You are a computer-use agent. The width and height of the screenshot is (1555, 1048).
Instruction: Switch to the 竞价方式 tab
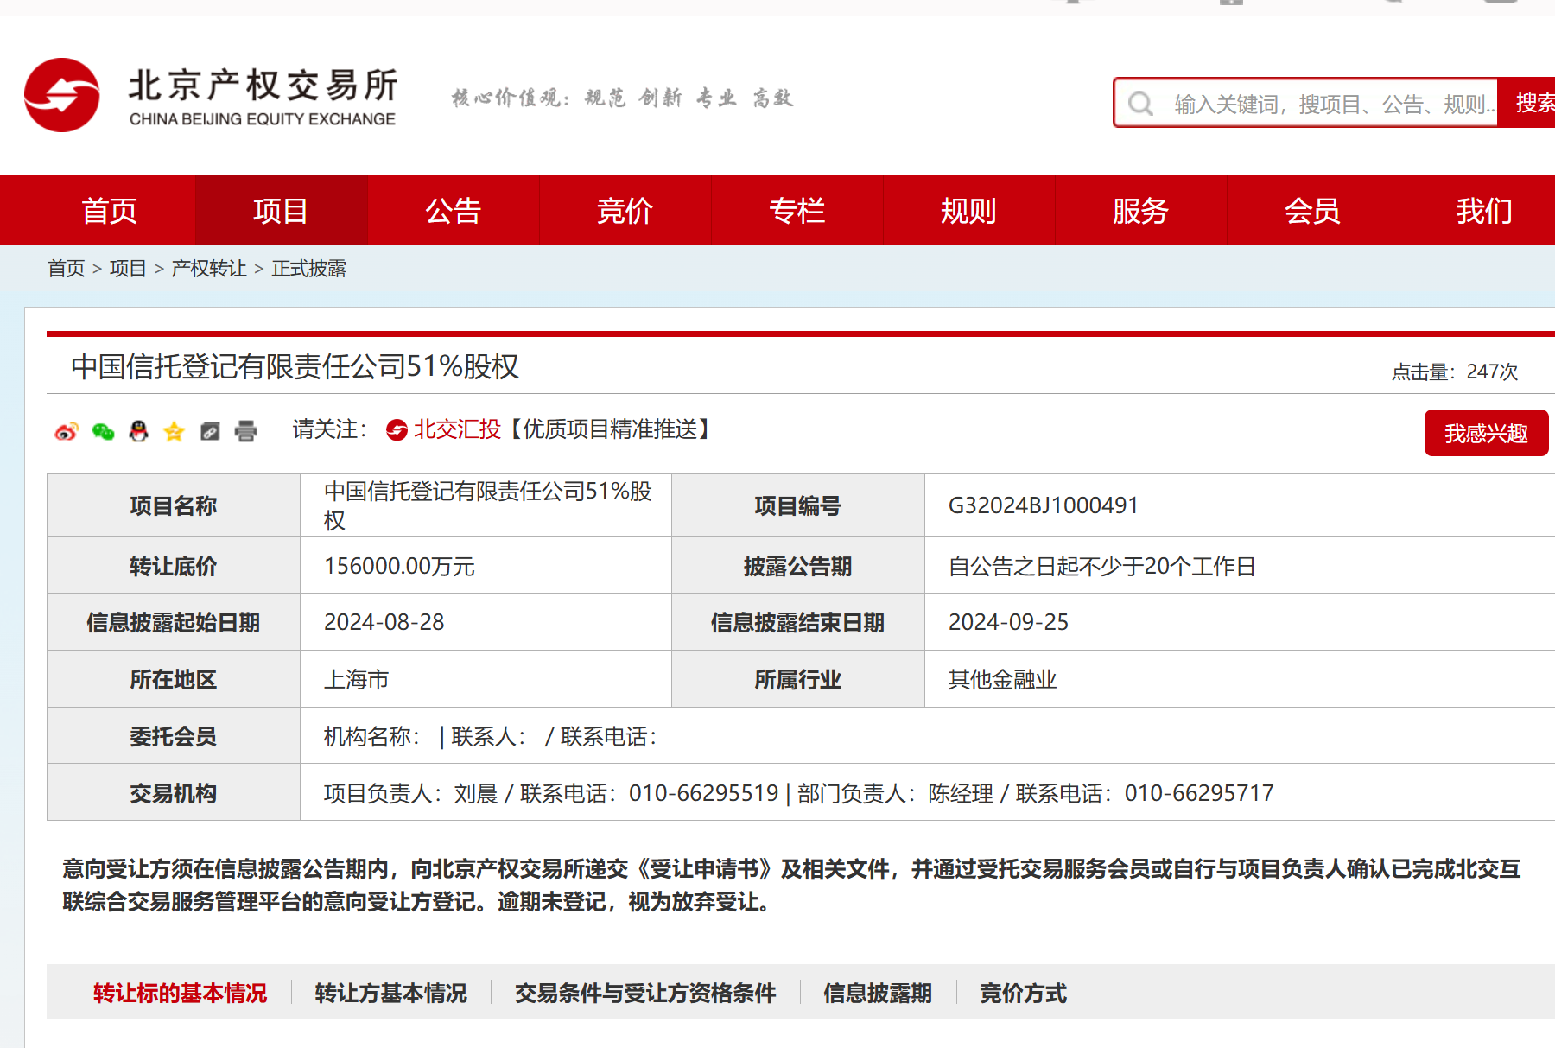1023,994
